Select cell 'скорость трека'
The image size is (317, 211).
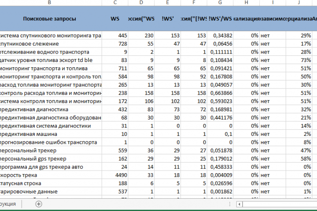51,175
